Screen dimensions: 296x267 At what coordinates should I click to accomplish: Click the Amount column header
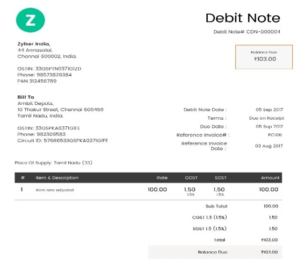(x=270, y=178)
